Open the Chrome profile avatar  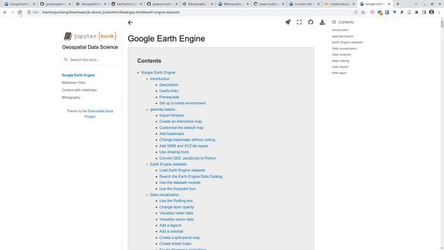[432, 12]
